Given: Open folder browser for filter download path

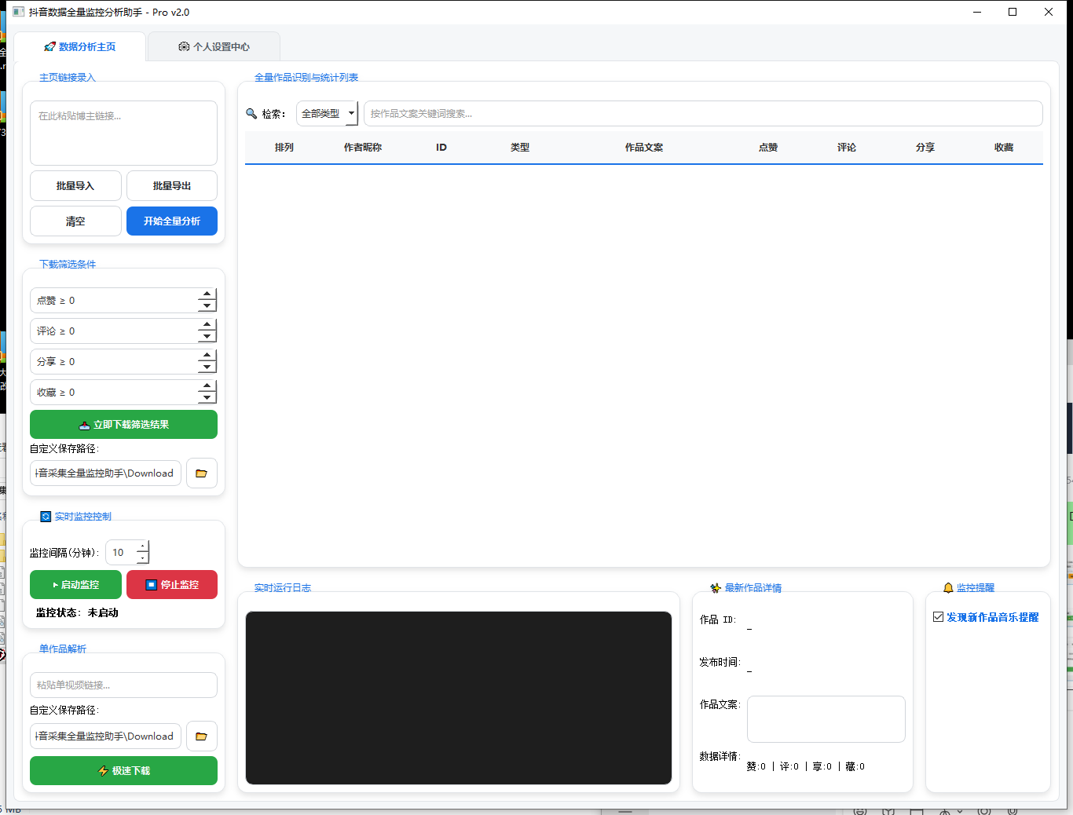Looking at the screenshot, I should click(201, 473).
